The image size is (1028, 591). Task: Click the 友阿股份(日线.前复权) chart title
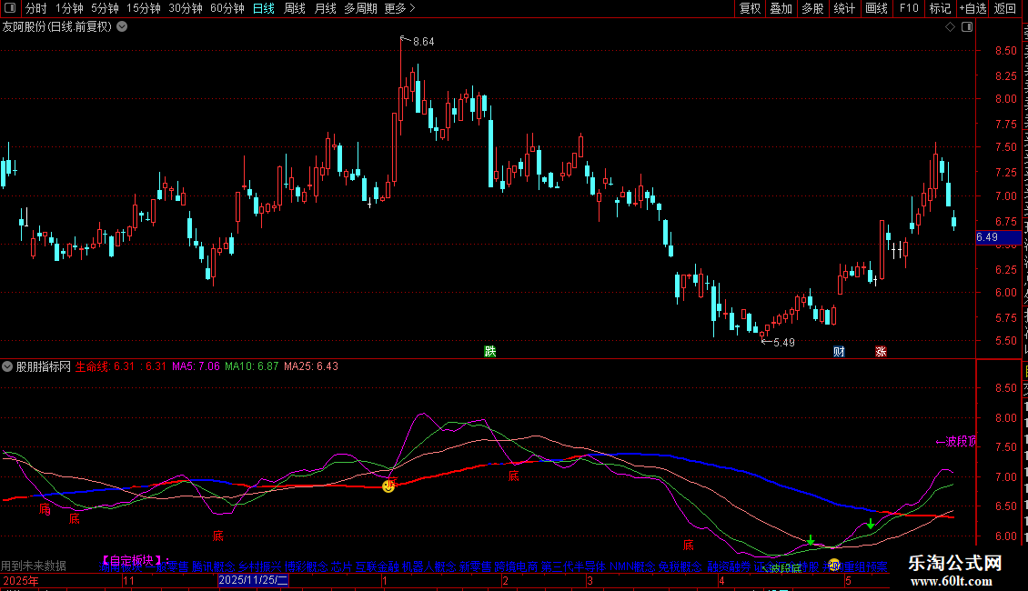tap(57, 27)
